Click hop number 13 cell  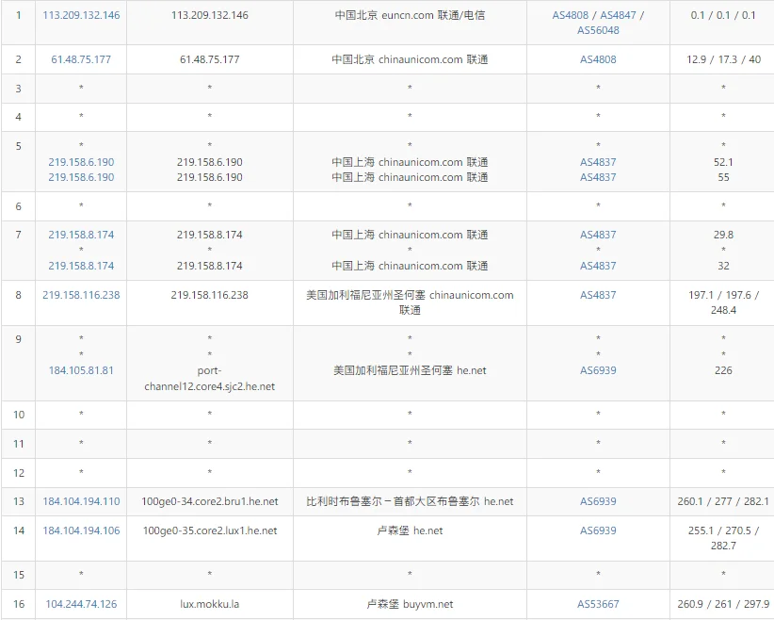coord(19,501)
